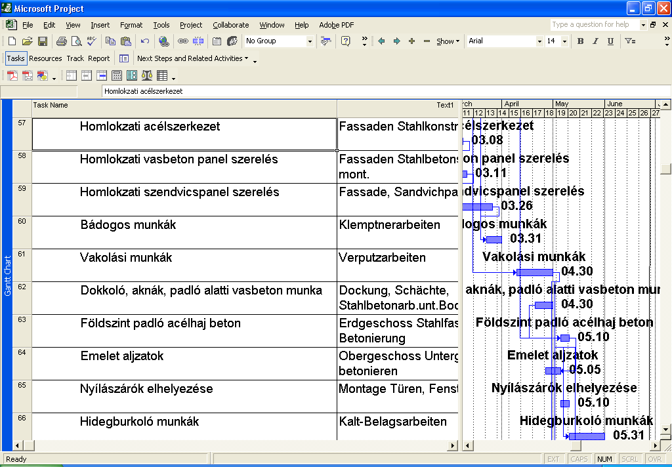Click the vertical scrollbar down arrow
This screenshot has height=467, width=672.
(665, 429)
